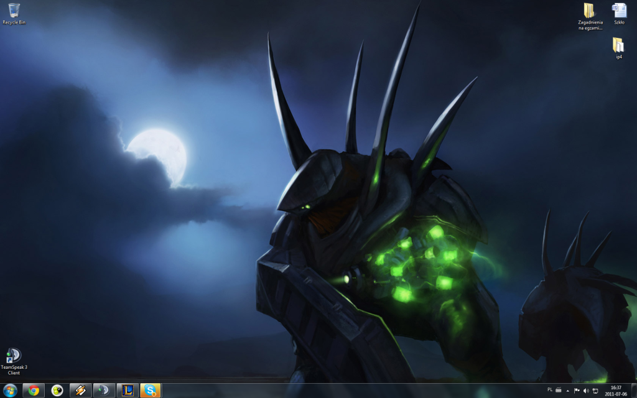Select the ip4 folder on the desktop

[x=618, y=49]
